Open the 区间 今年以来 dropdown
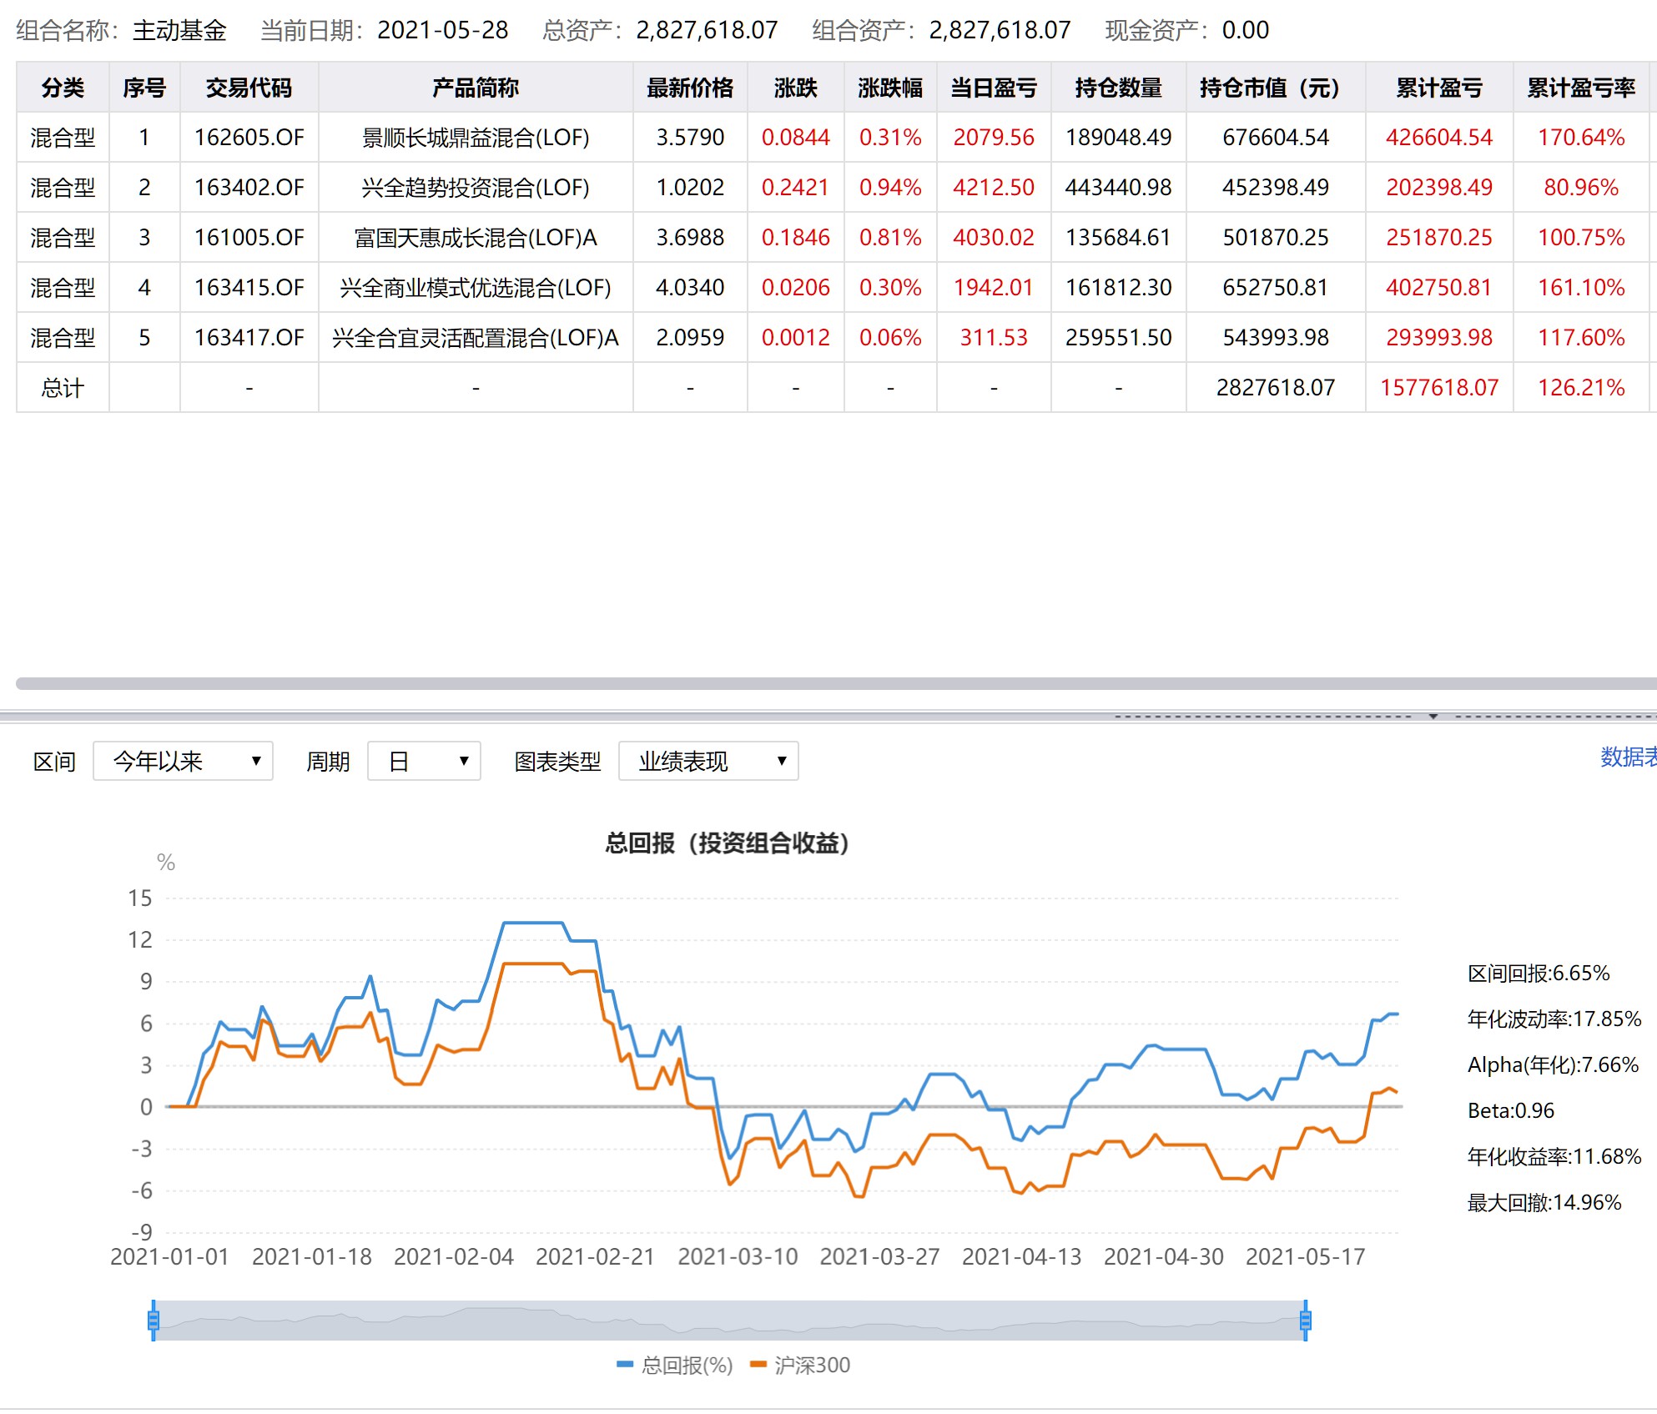 (x=183, y=761)
